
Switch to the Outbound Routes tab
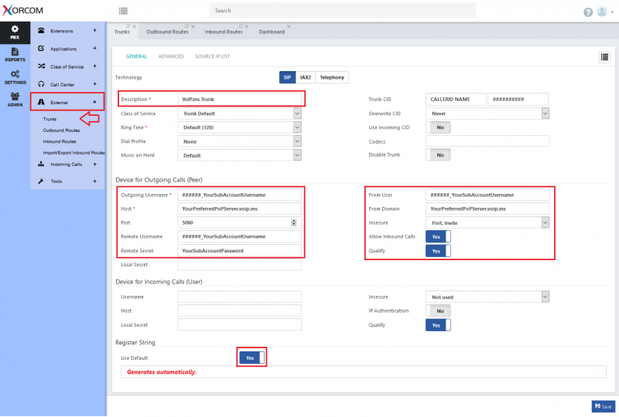pos(167,32)
